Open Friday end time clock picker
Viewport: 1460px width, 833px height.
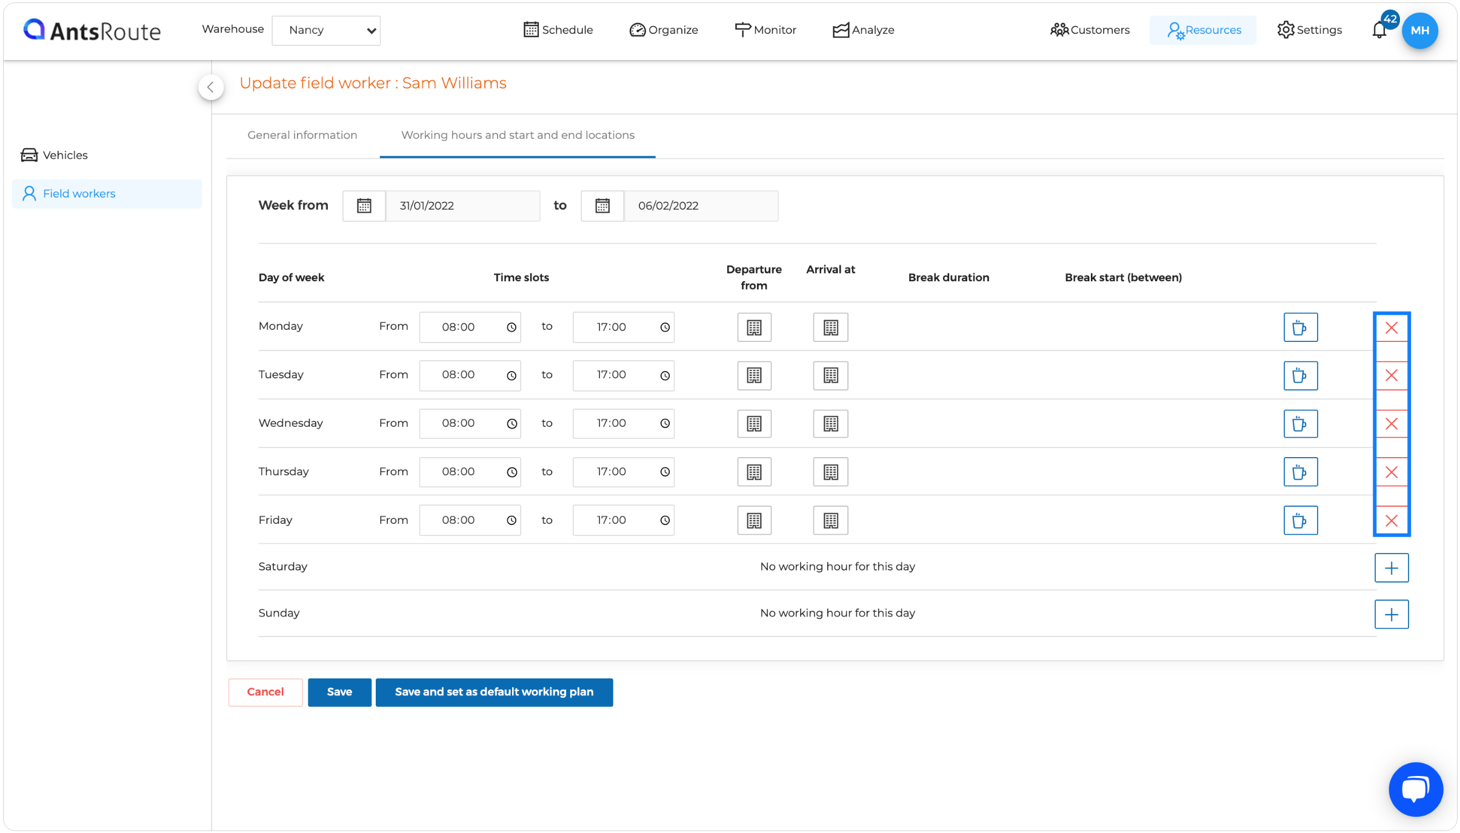tap(665, 521)
